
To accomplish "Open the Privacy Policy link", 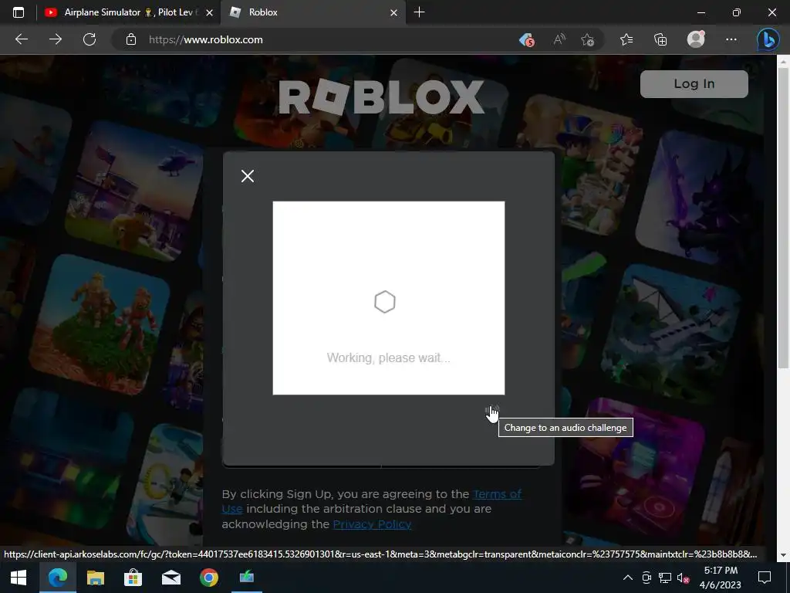I will pyautogui.click(x=372, y=524).
